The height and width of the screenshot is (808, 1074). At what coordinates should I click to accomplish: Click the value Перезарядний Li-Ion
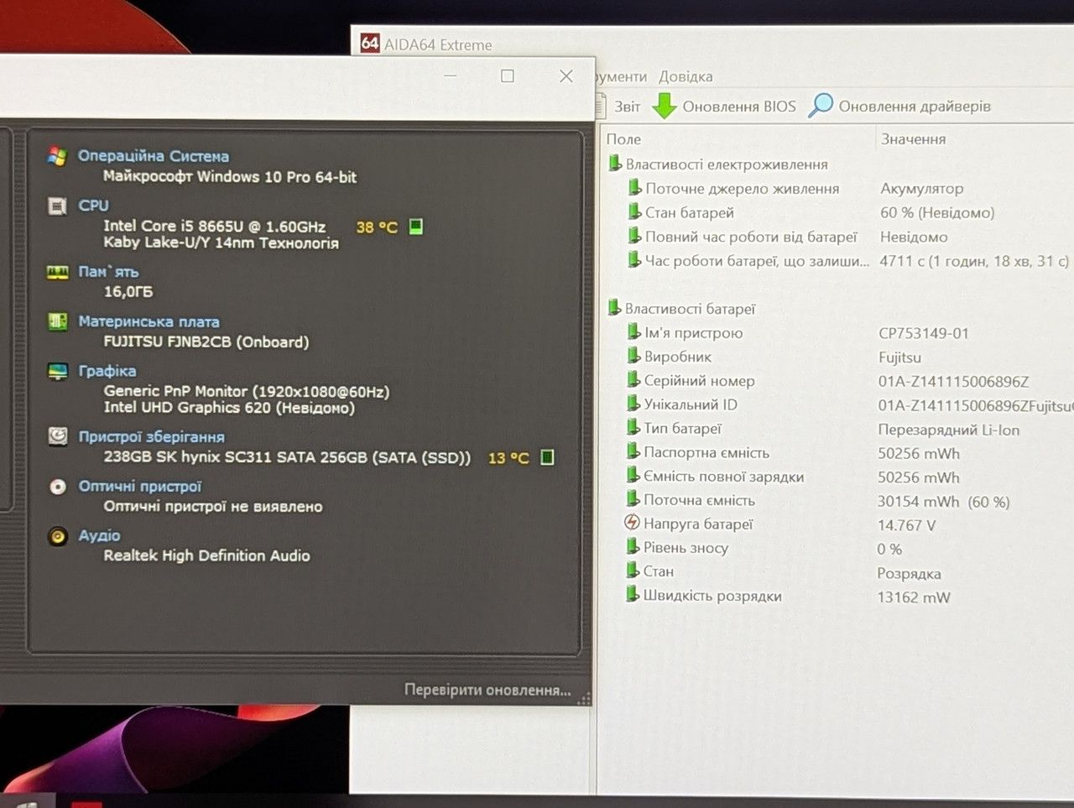point(949,430)
